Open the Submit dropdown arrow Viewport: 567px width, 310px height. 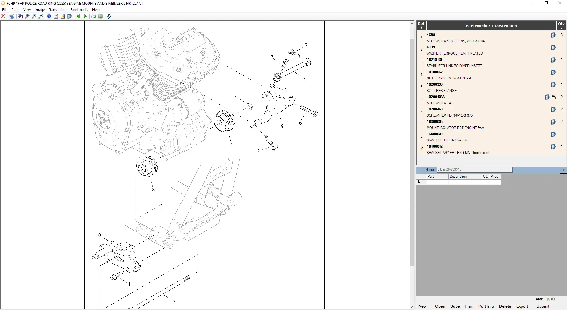pos(553,306)
